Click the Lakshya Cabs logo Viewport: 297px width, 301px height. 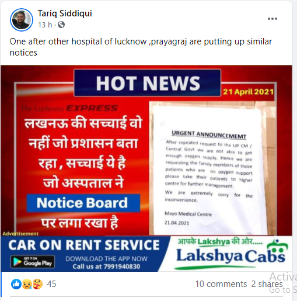coord(232,254)
